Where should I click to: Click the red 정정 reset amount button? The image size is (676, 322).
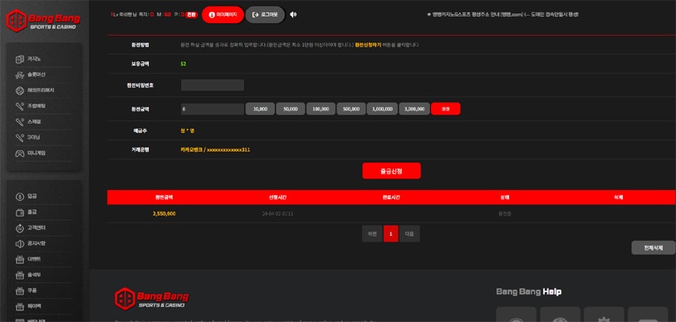click(446, 109)
